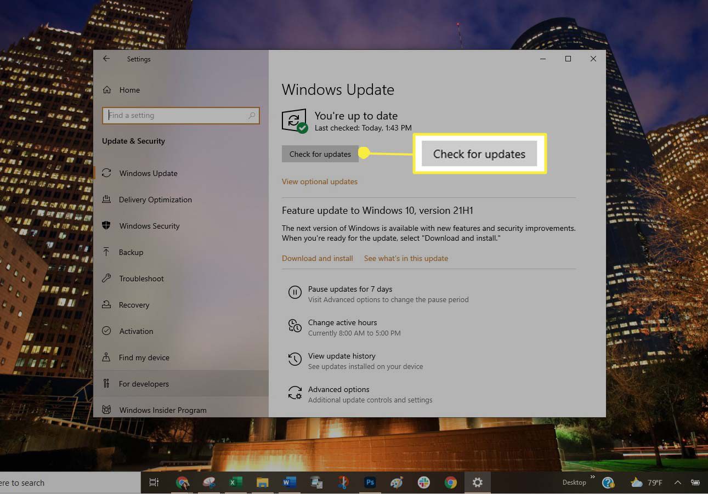The height and width of the screenshot is (494, 708).
Task: Open Activation via the checkmark circle icon
Action: pyautogui.click(x=106, y=331)
